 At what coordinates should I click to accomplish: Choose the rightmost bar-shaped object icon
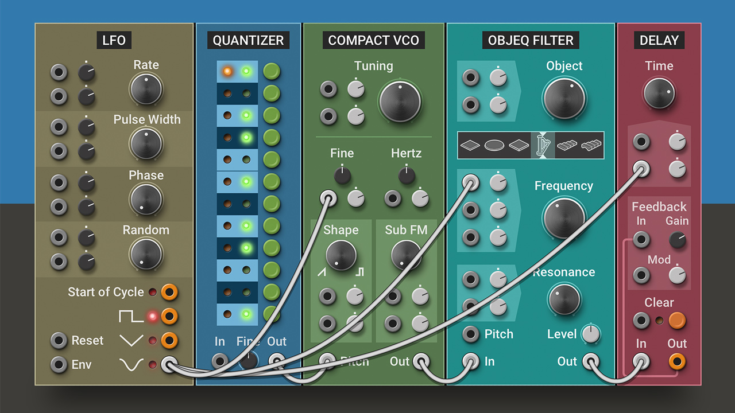591,145
